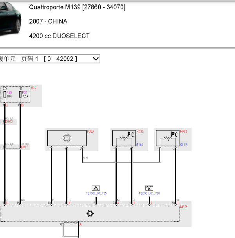Screen dimensions: 235x238
Task: Click the A/C snowflake unit symbol
Action: tap(90, 214)
